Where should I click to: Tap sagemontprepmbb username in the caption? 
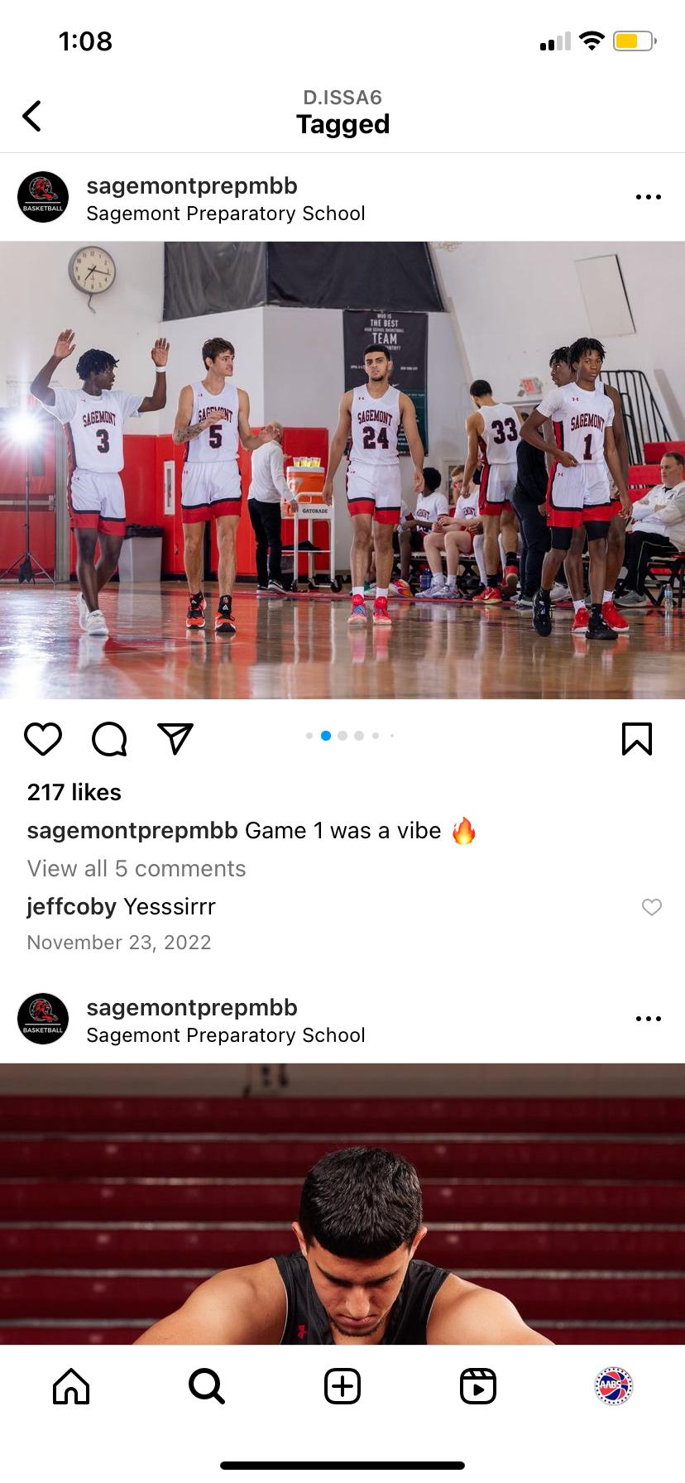(132, 830)
